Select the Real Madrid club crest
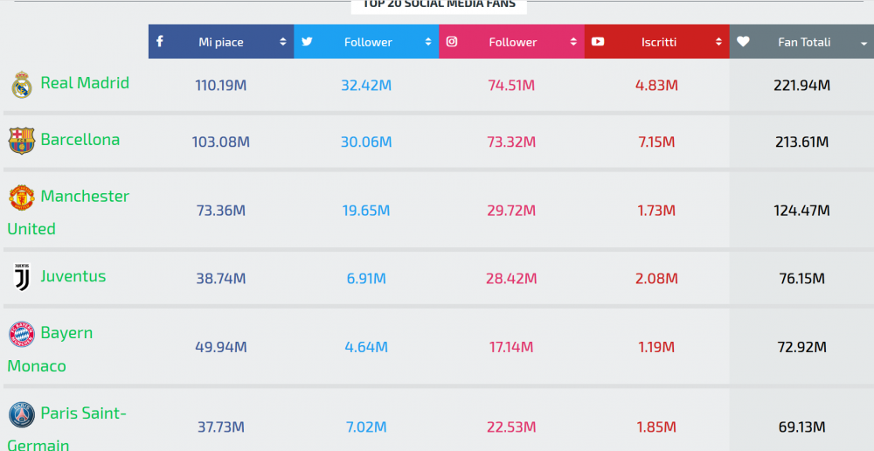 point(22,85)
